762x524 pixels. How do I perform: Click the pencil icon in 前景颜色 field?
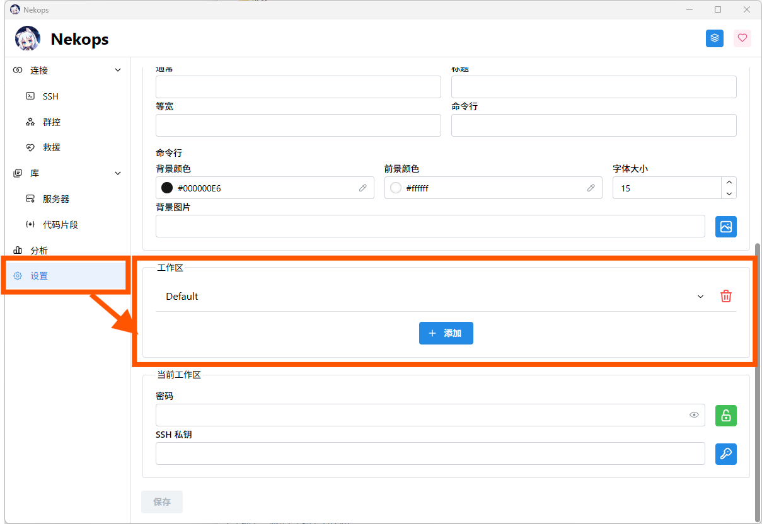pyautogui.click(x=591, y=188)
